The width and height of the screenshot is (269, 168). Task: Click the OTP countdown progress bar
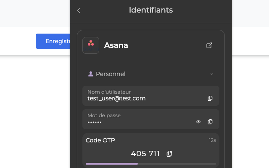(151, 164)
